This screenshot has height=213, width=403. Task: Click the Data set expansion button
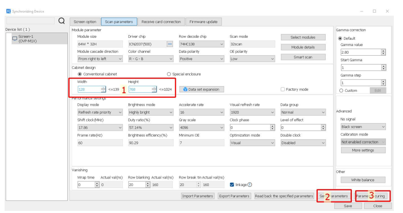pyautogui.click(x=202, y=89)
